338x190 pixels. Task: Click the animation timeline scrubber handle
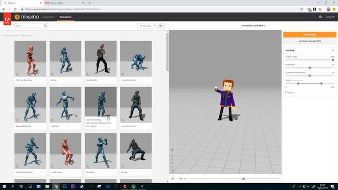243,178
